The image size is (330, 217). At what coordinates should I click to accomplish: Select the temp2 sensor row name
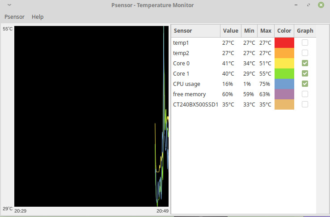[181, 53]
